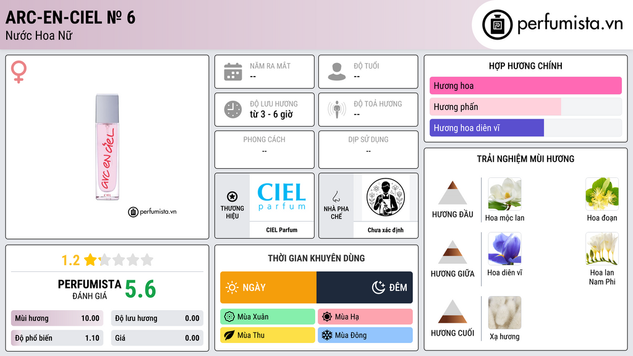Click the person silhouette icon beside Độ tuổi
The height and width of the screenshot is (356, 633).
[x=337, y=72]
